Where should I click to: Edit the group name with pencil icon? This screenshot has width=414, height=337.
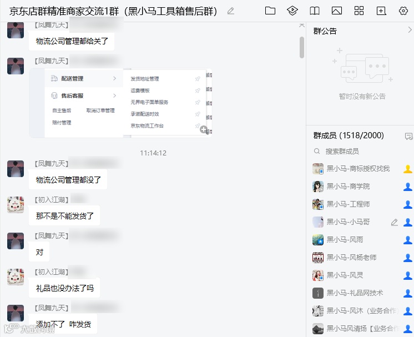[231, 11]
